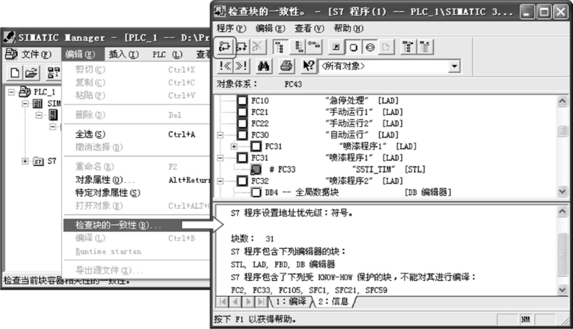
Task: Click the status box beside FC22
Action: 242,124
